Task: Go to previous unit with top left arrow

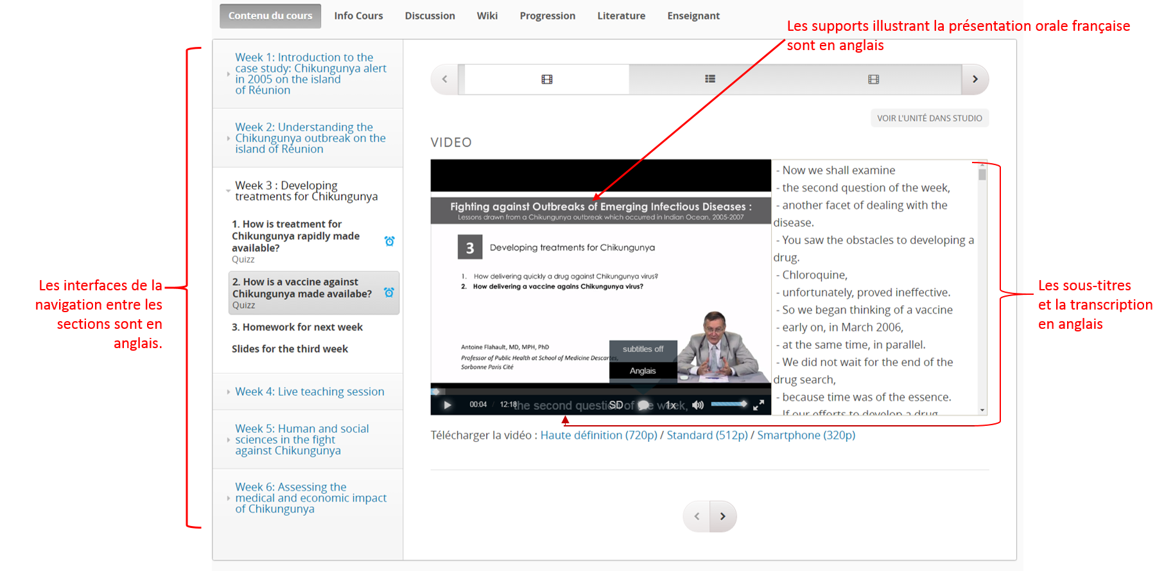Action: click(x=444, y=79)
